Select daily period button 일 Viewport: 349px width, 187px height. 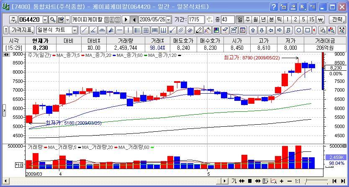click(x=240, y=20)
